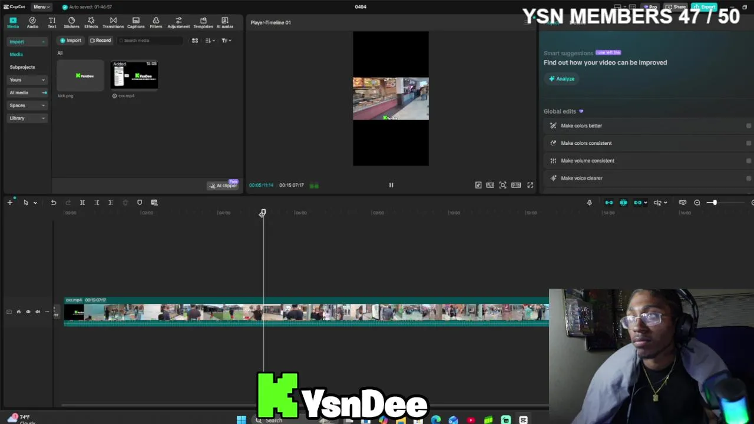Select Media in the sidebar
This screenshot has height=424, width=754.
click(16, 54)
